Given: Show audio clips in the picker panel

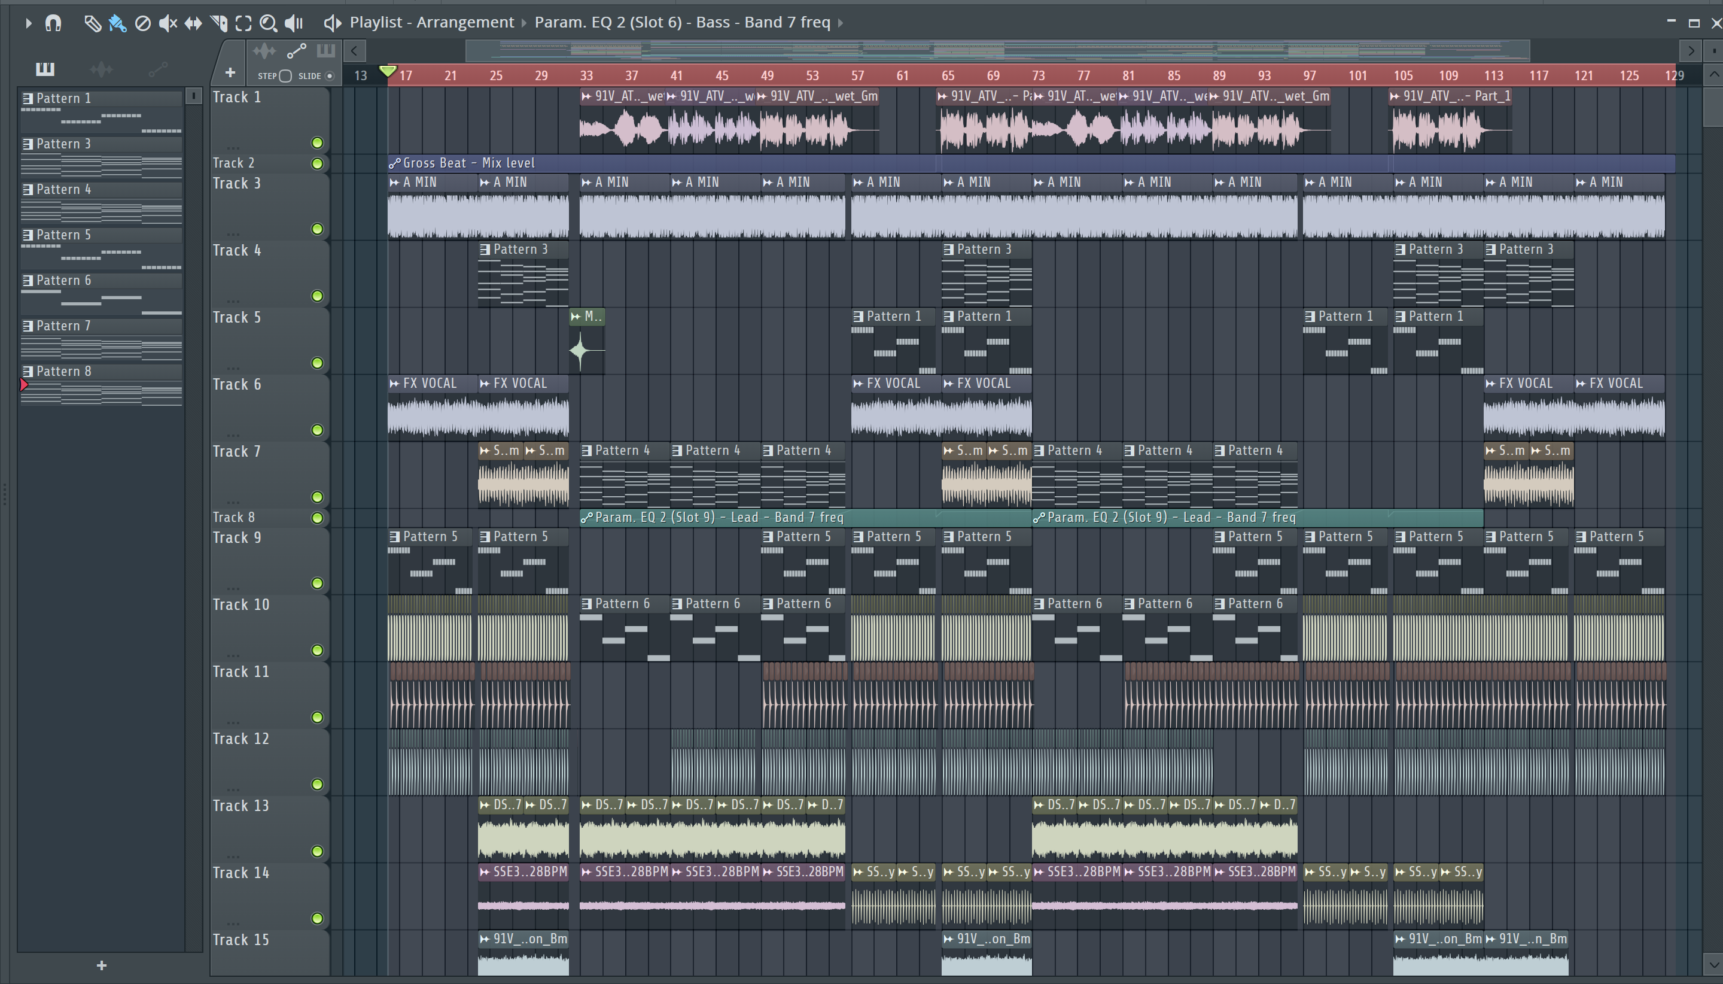Looking at the screenshot, I should pyautogui.click(x=101, y=68).
